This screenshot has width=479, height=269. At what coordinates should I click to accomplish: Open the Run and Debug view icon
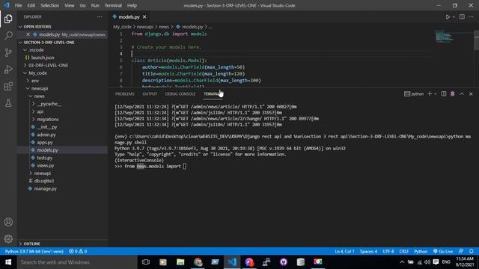pos(8,69)
